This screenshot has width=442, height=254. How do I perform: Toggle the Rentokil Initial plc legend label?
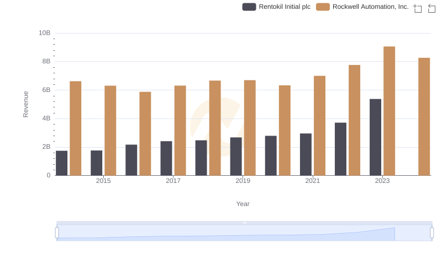[x=285, y=7]
